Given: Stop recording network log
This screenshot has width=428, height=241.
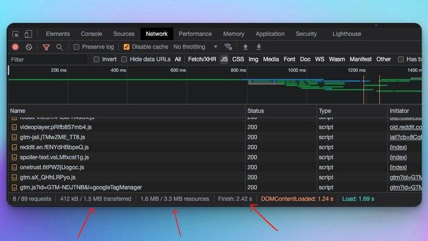Looking at the screenshot, I should 15,47.
